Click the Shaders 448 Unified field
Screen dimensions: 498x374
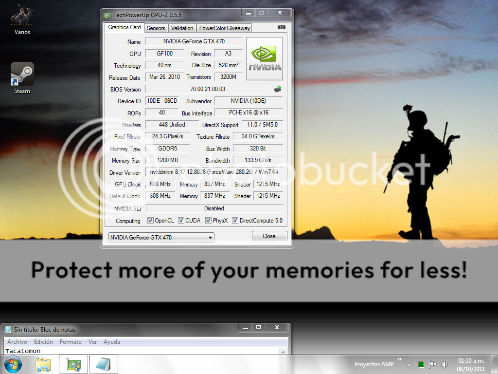[x=172, y=125]
